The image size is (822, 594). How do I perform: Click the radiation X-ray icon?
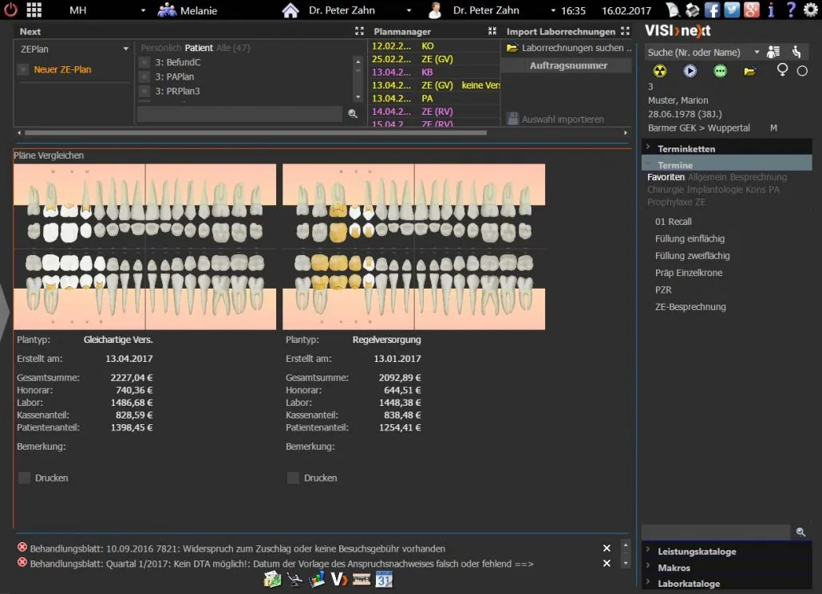[x=660, y=71]
